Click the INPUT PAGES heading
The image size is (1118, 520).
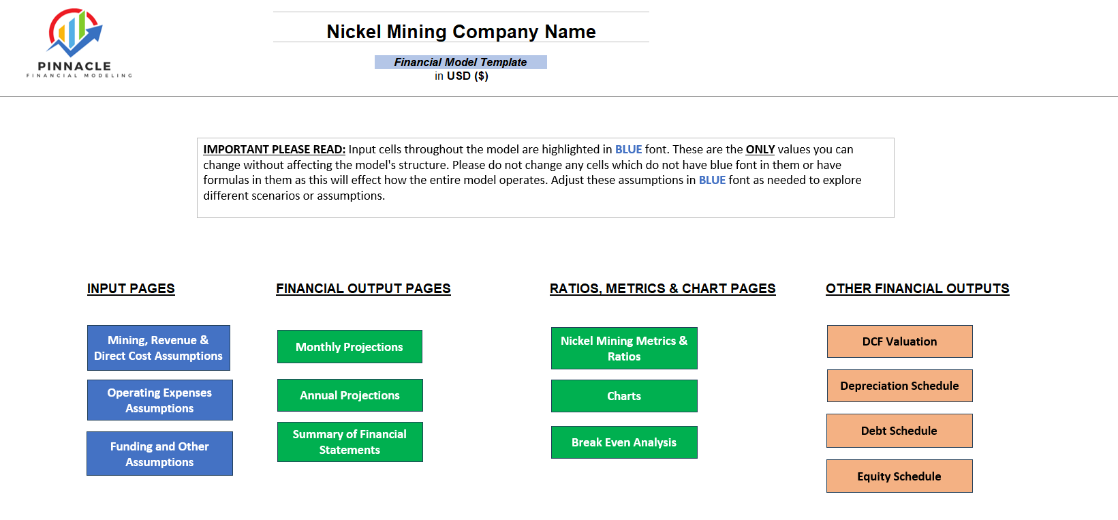pyautogui.click(x=131, y=288)
